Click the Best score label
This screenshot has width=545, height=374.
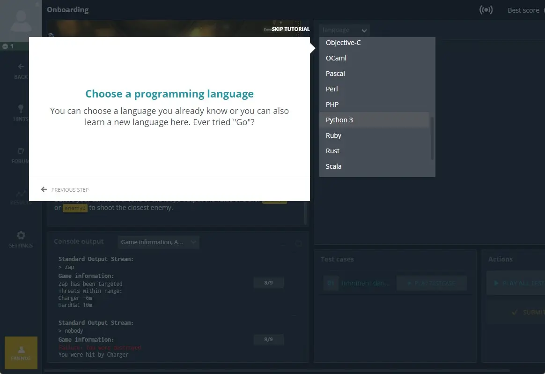click(523, 10)
